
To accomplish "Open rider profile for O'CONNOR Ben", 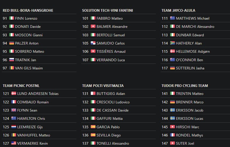I will (189, 60).
